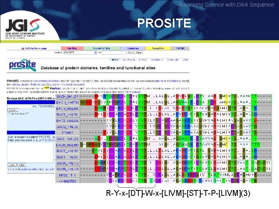The width and height of the screenshot is (279, 209).
Task: Toggle the 'add wildcard' checkbox
Action: [x=9, y=113]
